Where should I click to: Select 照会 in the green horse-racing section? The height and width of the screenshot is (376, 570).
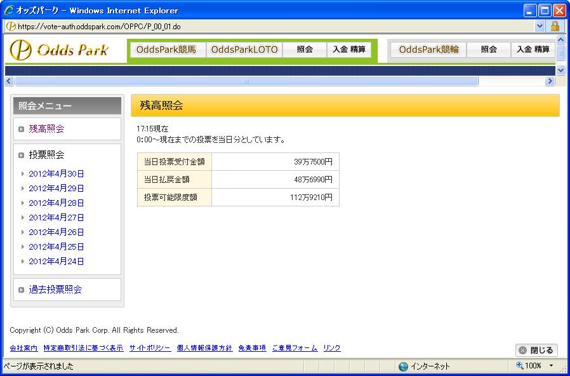click(x=305, y=50)
